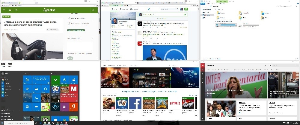Select This PC in Explorer navigation pane
This screenshot has height=125, width=300.
click(x=207, y=15)
